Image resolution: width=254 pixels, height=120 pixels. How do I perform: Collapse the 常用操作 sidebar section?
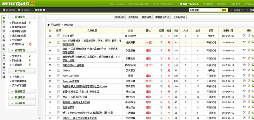tap(22, 17)
